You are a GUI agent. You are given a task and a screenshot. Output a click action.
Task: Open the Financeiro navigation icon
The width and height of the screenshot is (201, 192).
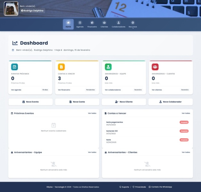click(92, 23)
